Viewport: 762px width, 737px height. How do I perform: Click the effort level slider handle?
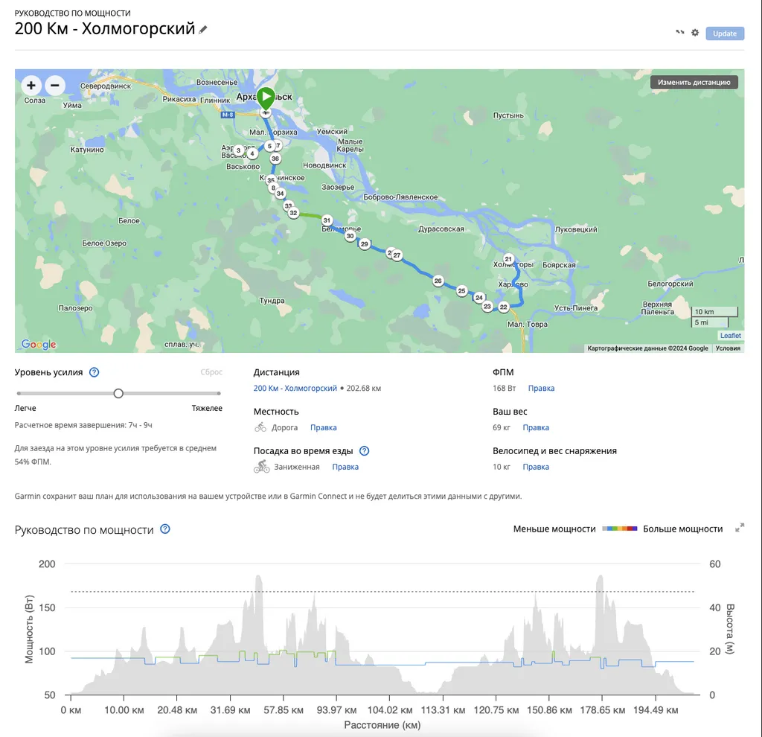click(118, 393)
